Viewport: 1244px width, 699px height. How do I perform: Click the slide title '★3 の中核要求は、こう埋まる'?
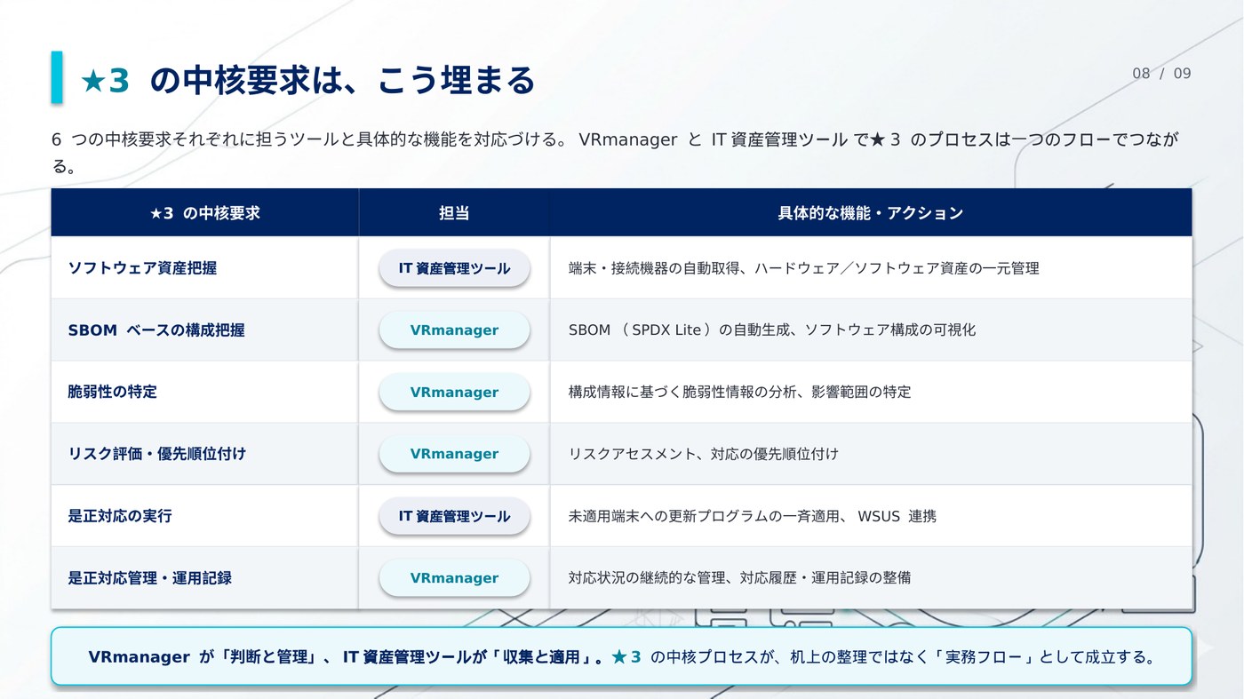coord(307,80)
